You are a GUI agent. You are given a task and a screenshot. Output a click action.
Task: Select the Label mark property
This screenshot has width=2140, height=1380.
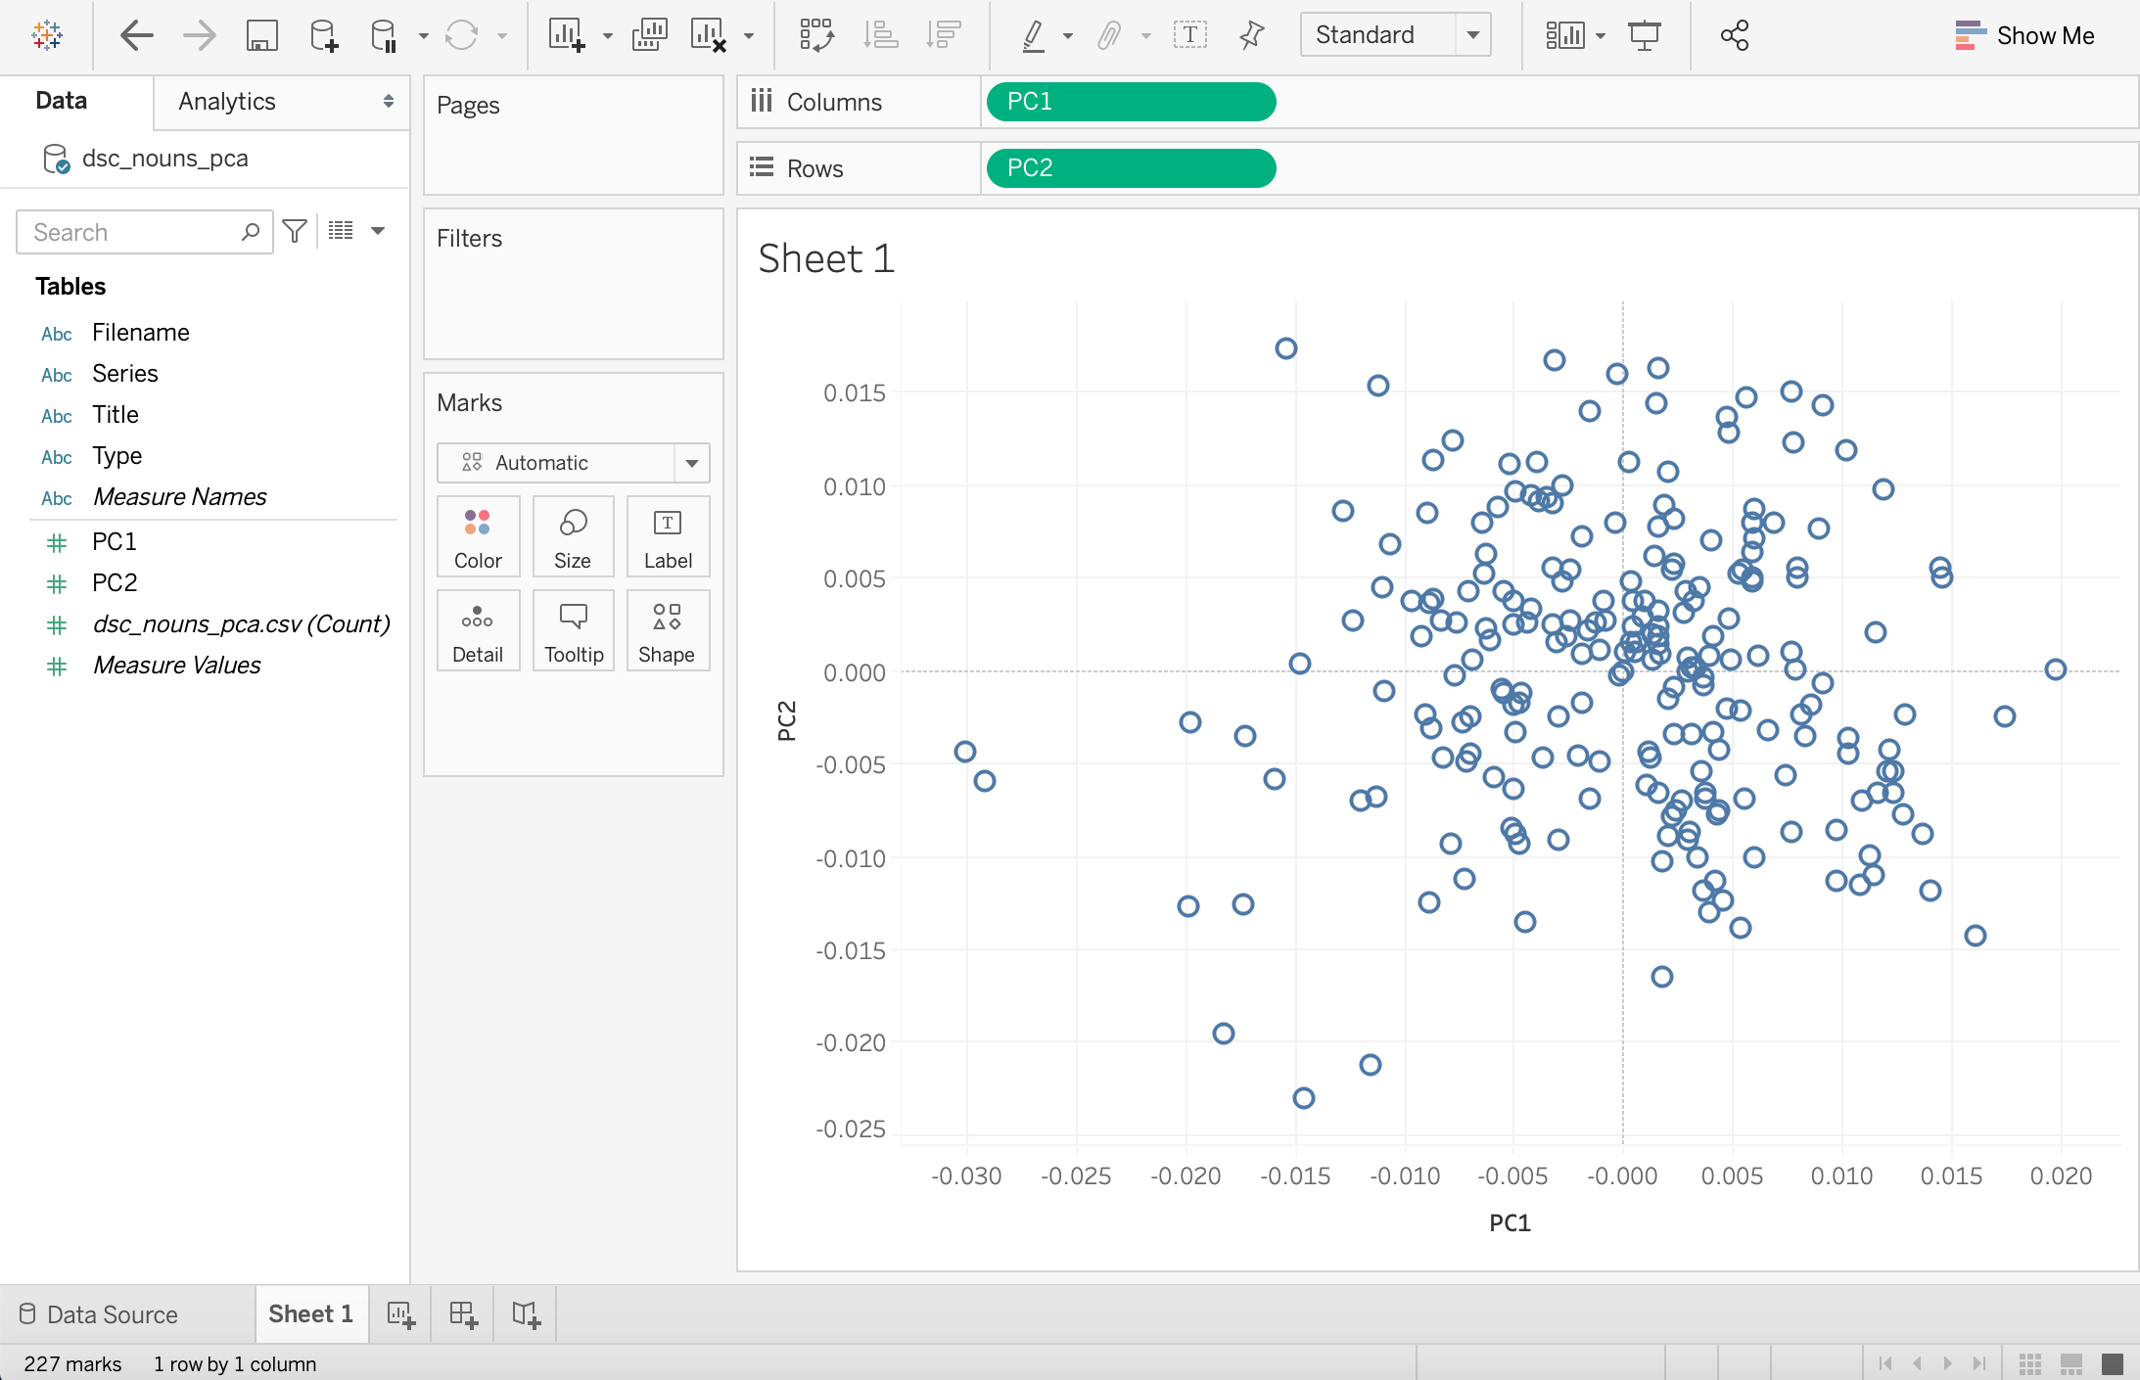(667, 536)
